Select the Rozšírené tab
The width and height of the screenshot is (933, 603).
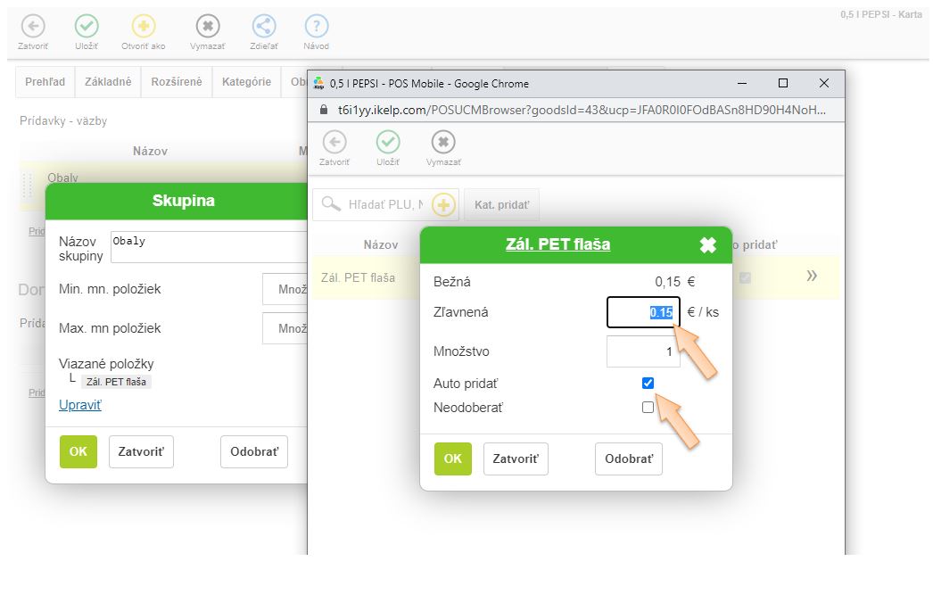click(x=175, y=82)
